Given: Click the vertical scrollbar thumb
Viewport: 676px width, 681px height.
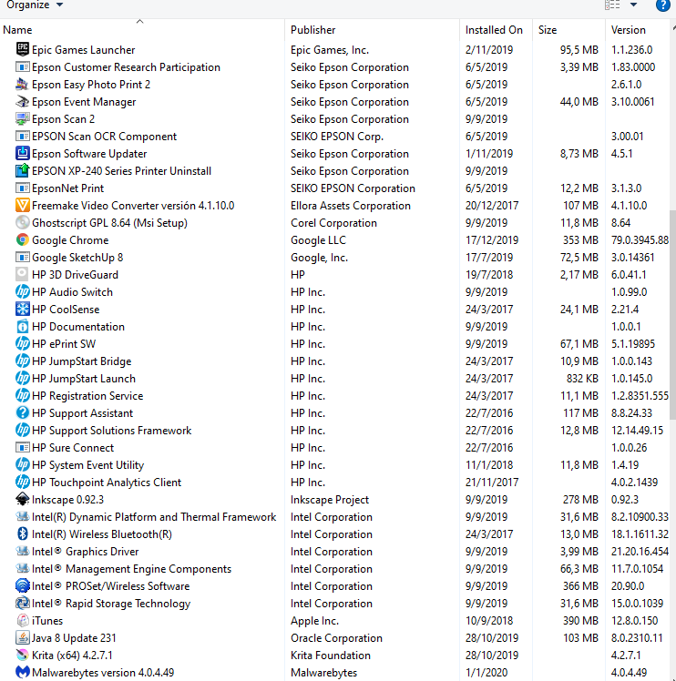Looking at the screenshot, I should [x=672, y=314].
